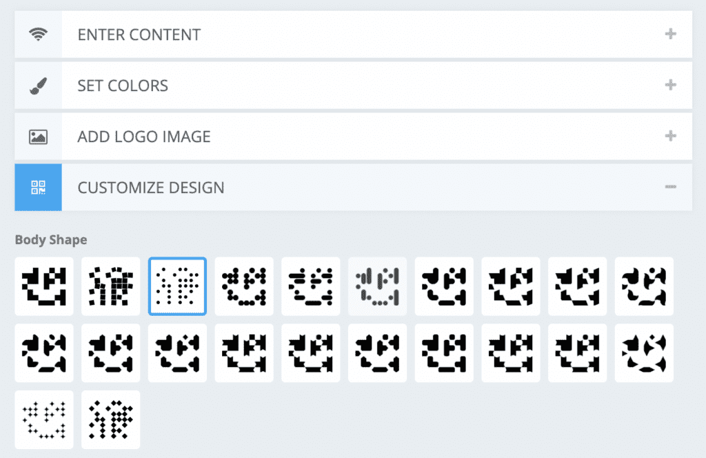The image size is (706, 458).
Task: Pick the gray vertical rounded bars body shape
Action: point(377,286)
